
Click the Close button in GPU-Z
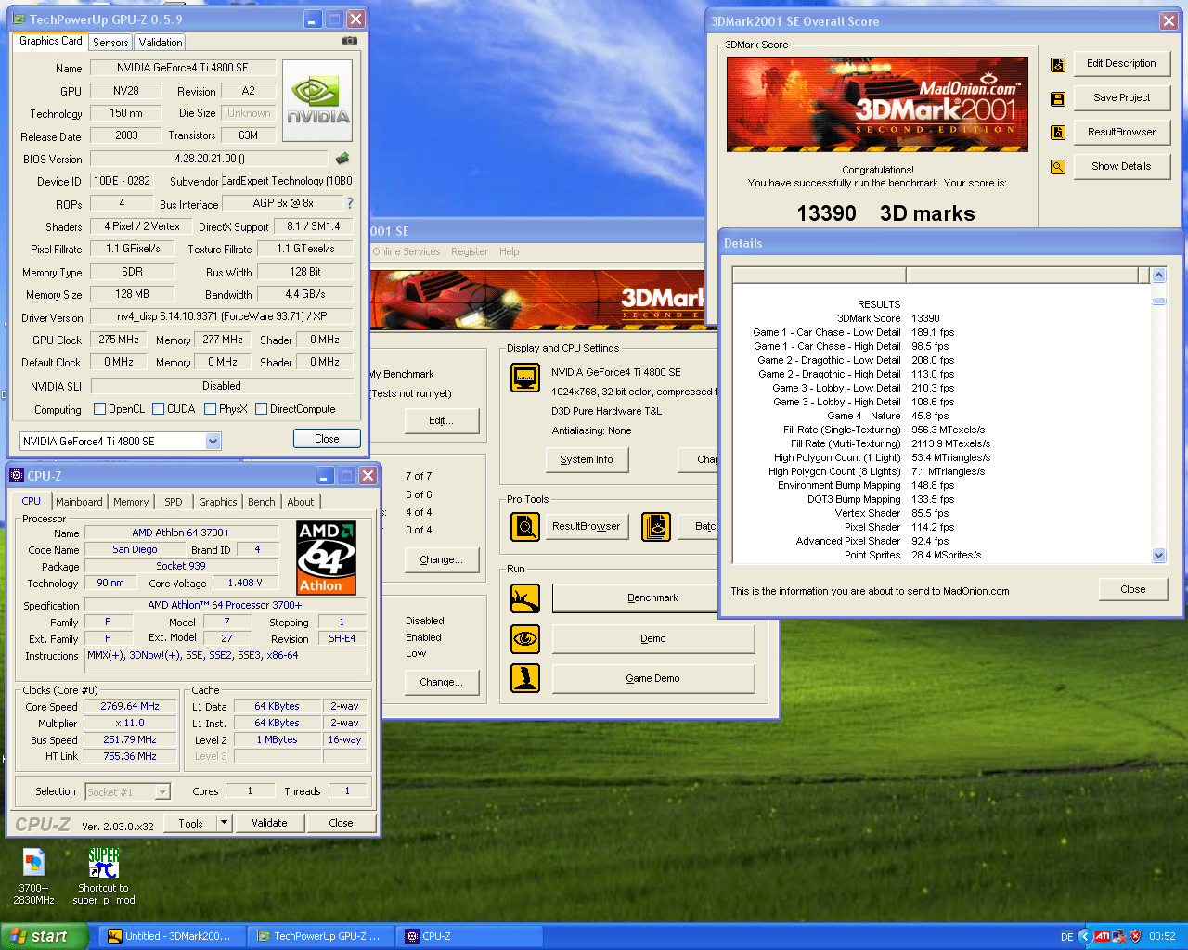(327, 439)
